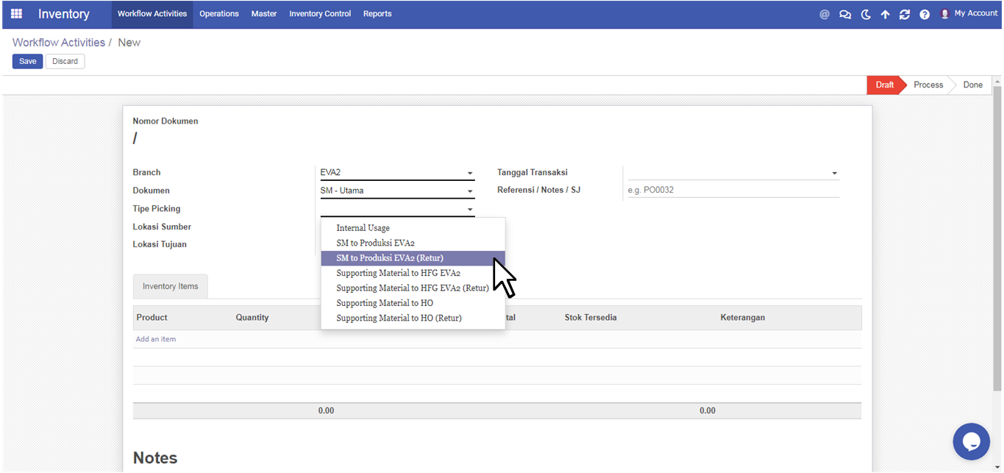
Task: Select 'SM to Produksi EVA2 (Retur)' option
Action: pyautogui.click(x=390, y=258)
